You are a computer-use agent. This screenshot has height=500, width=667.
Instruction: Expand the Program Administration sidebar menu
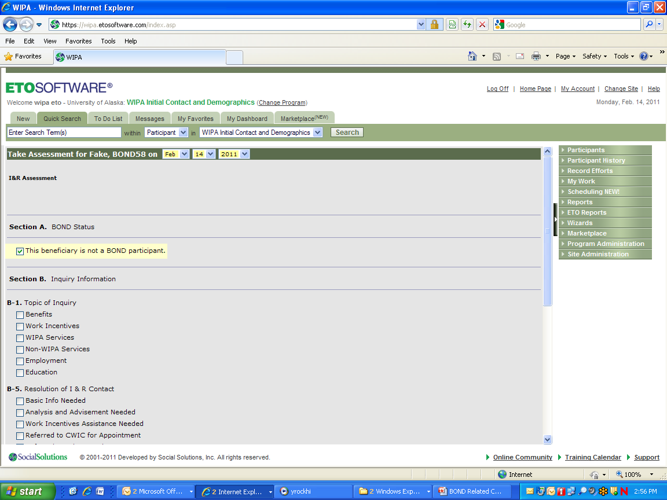click(605, 244)
